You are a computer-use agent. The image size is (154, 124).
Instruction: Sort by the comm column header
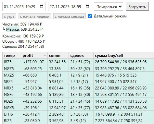pyautogui.click(x=58, y=56)
